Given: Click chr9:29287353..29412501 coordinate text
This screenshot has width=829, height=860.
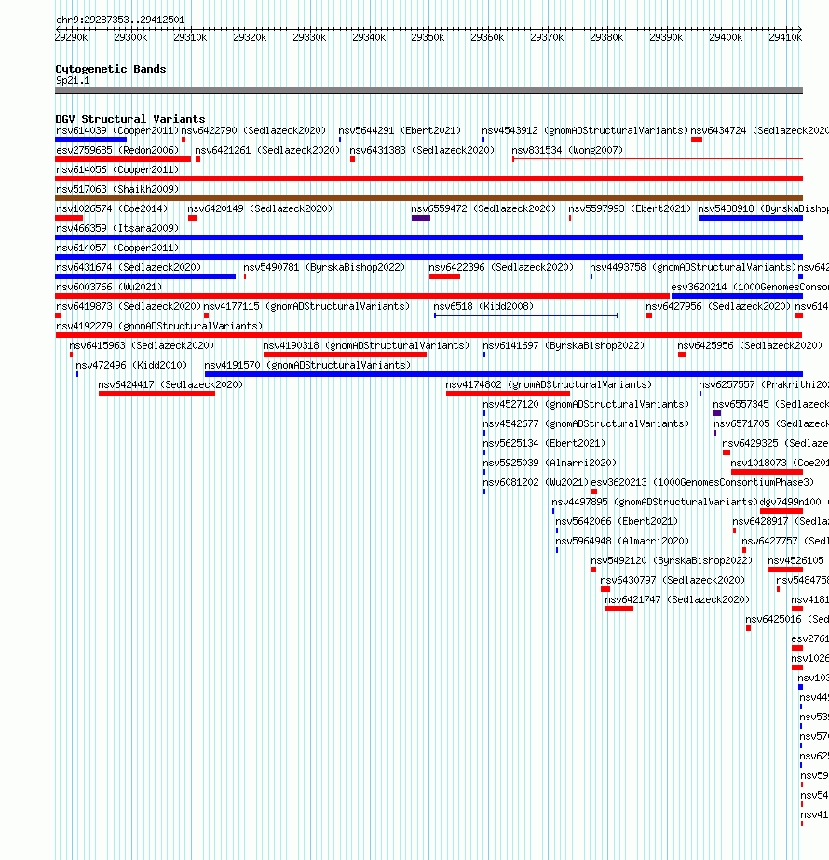Looking at the screenshot, I should point(121,20).
